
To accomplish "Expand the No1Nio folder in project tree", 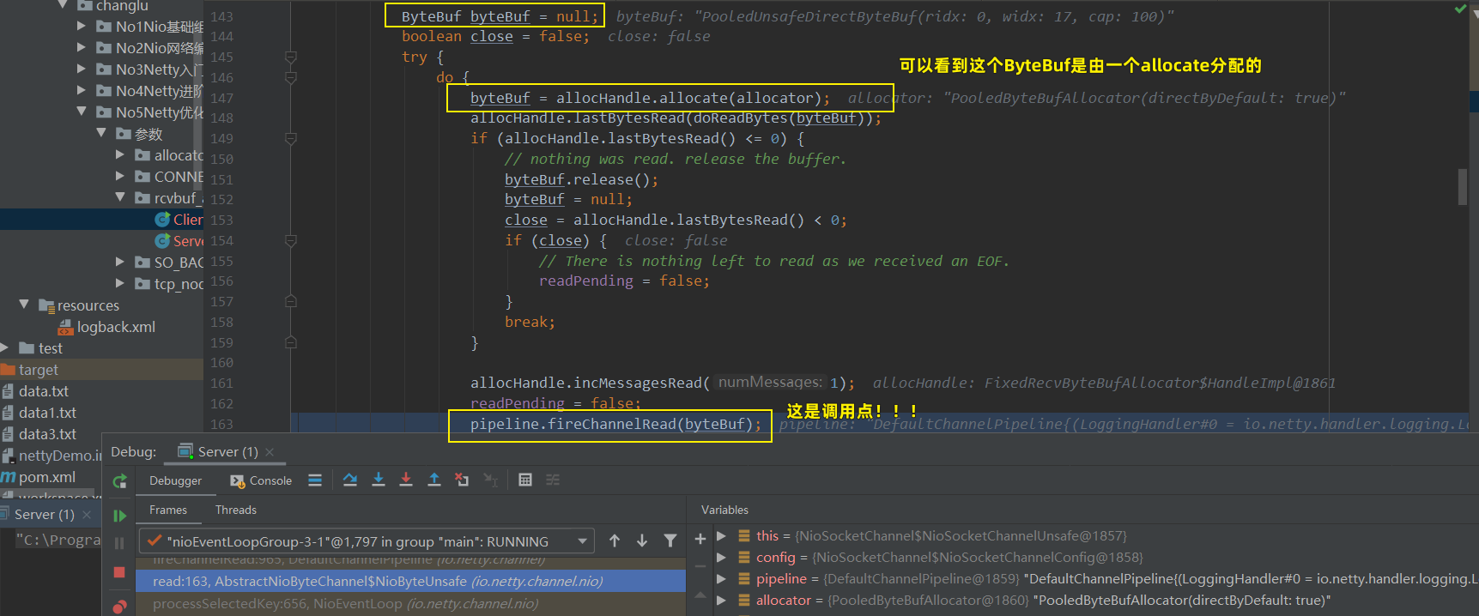I will click(x=82, y=26).
